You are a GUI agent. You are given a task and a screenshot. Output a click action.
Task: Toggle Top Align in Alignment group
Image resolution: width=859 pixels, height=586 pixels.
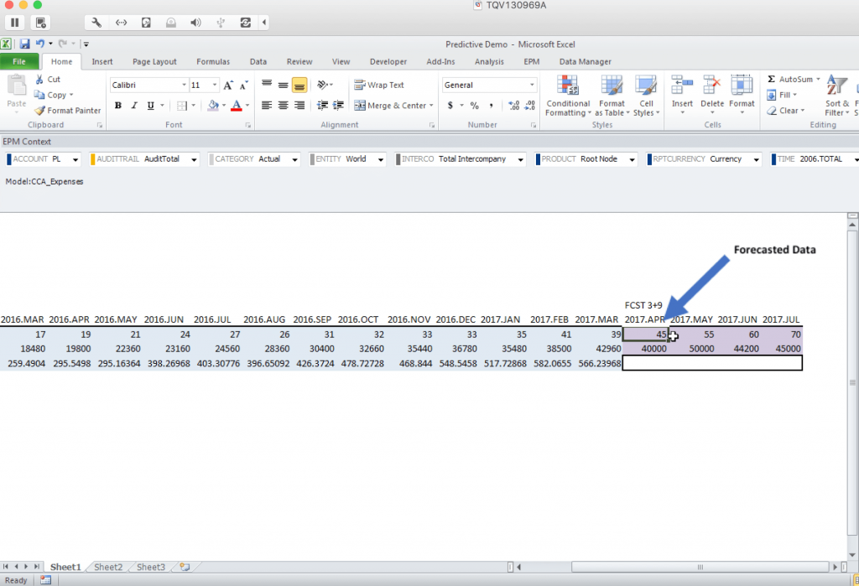267,85
